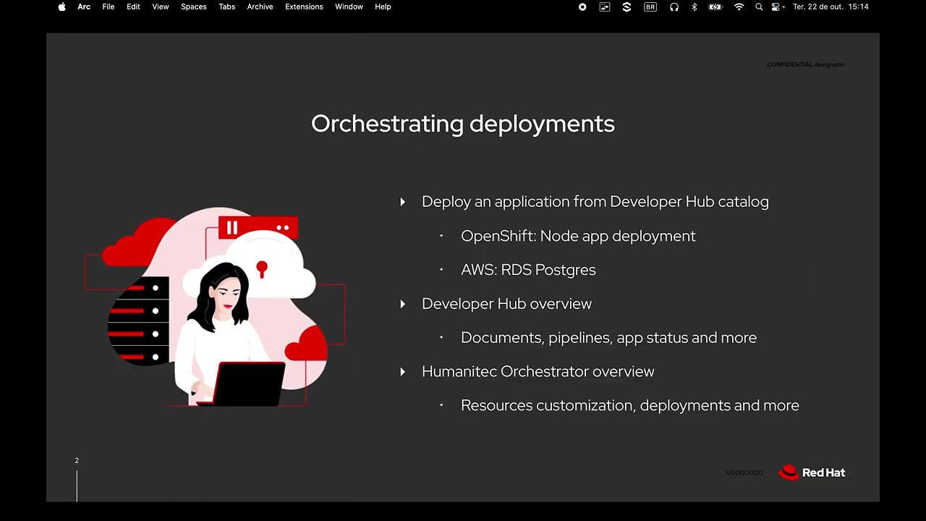Open the Window menu
The image size is (926, 521).
pos(349,7)
